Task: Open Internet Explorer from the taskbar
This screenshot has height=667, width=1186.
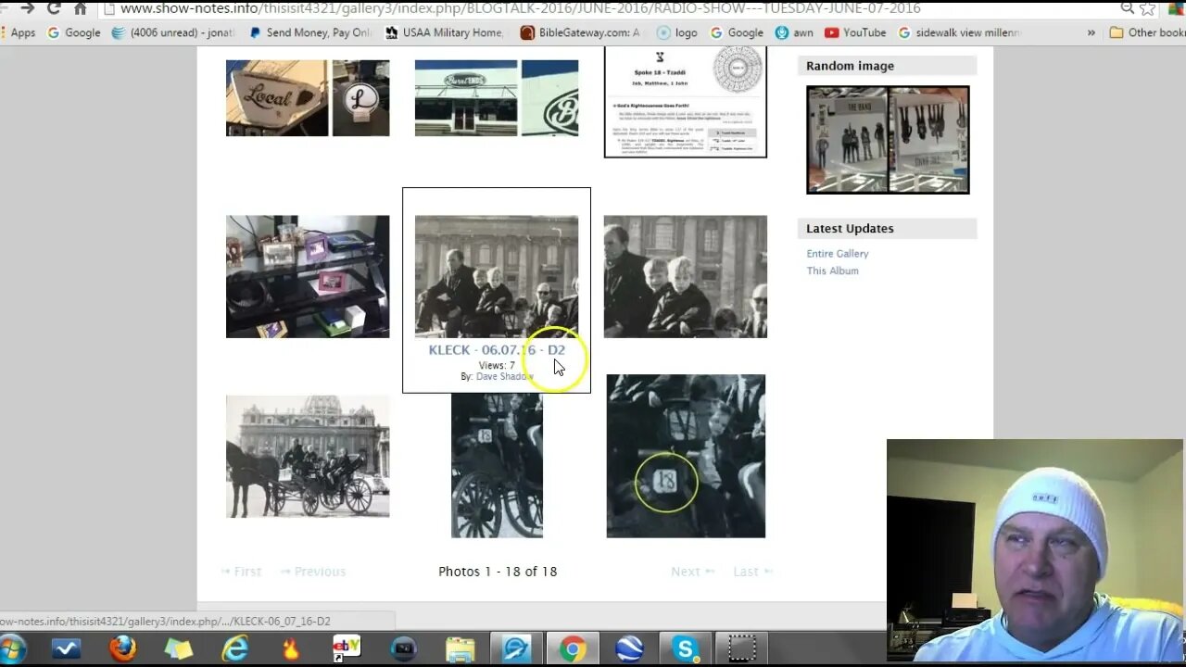Action: (x=234, y=648)
